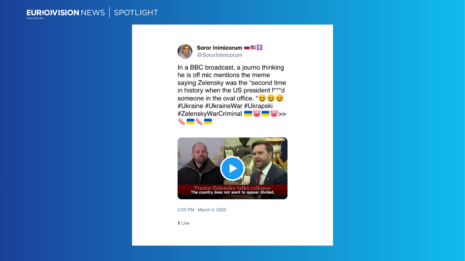
Task: Click the Soror Inimicorum display name
Action: coord(219,48)
